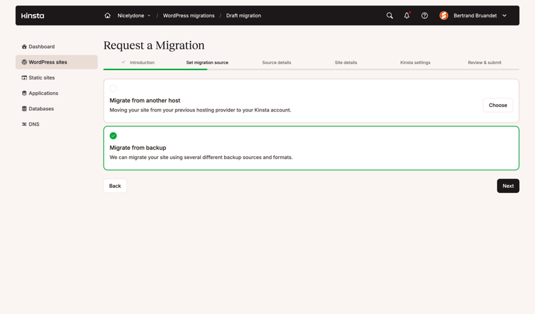Click the Kinsta logo

tap(32, 15)
